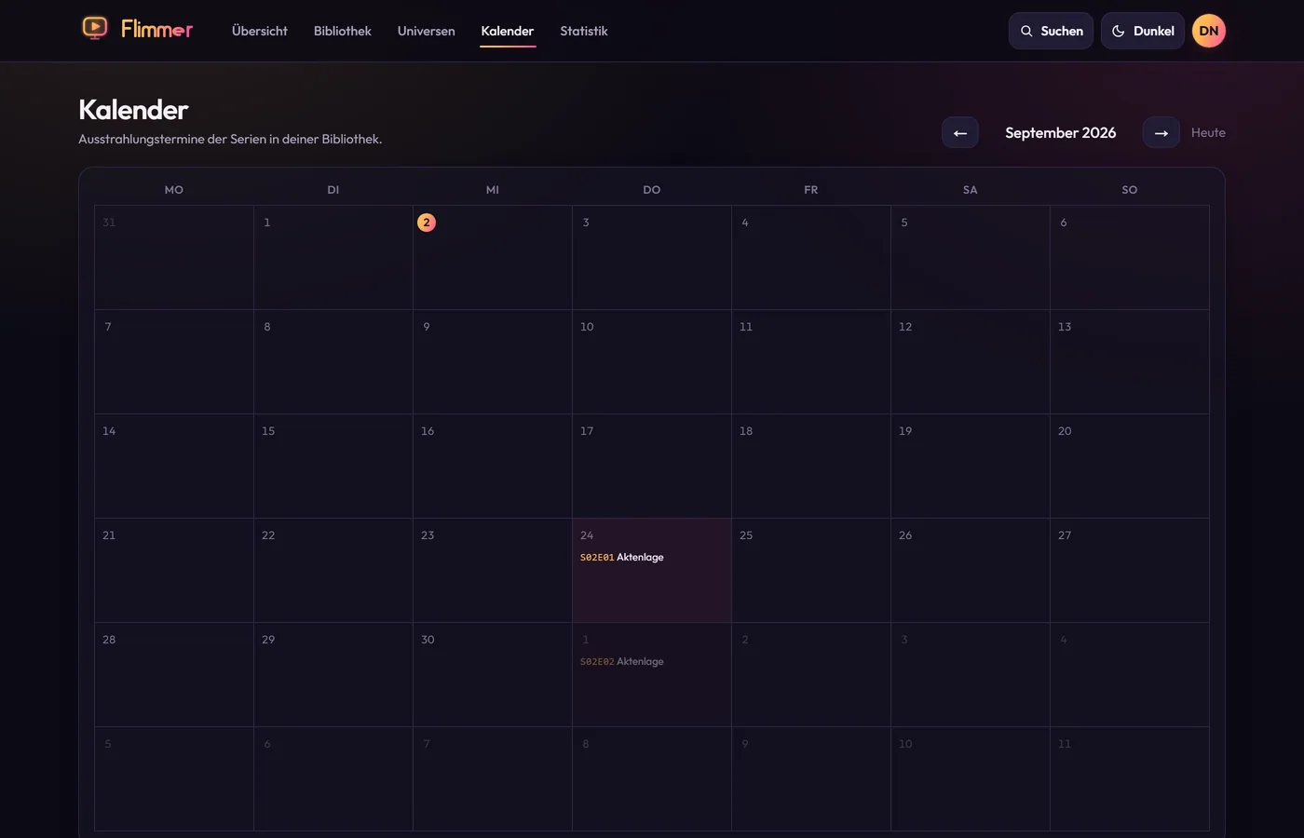Switch to the Bibliothek tab
Screen dimensions: 1304x838
point(342,31)
